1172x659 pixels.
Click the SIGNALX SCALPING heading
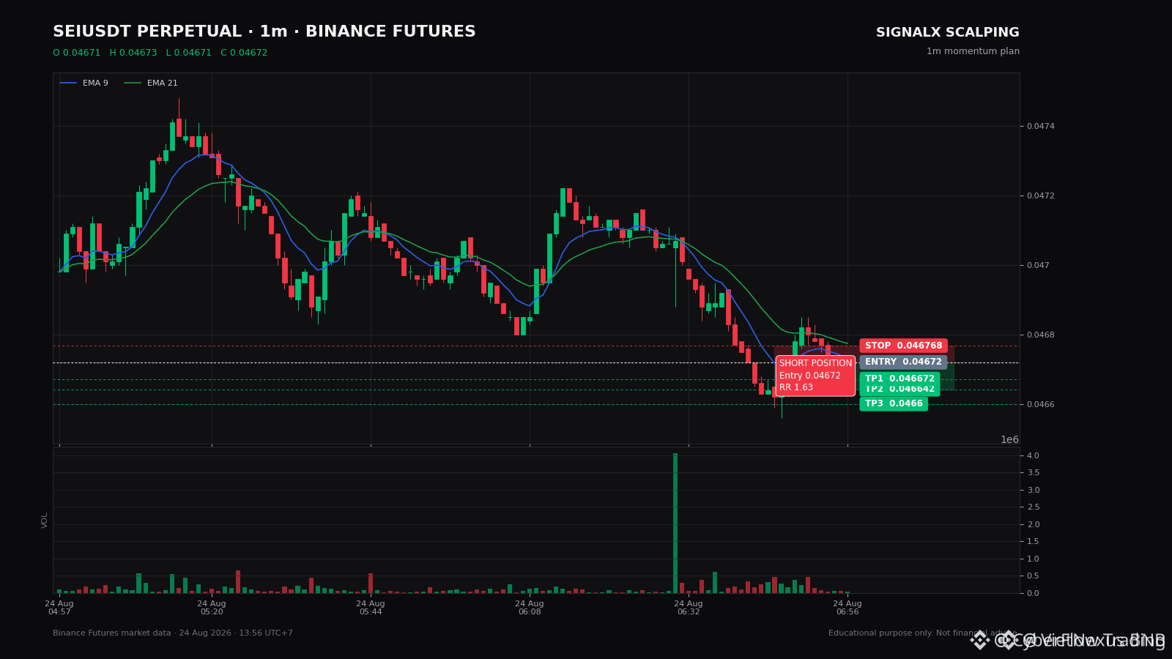coord(948,33)
